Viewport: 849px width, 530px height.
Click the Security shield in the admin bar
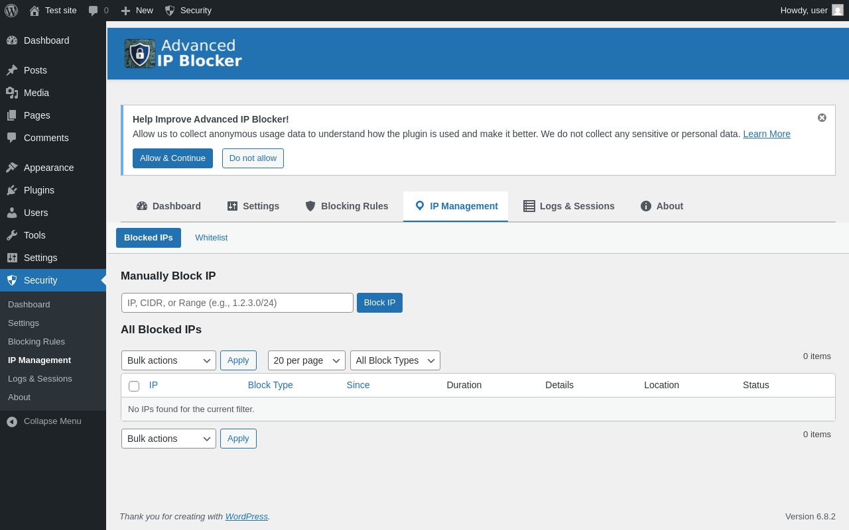(x=170, y=11)
